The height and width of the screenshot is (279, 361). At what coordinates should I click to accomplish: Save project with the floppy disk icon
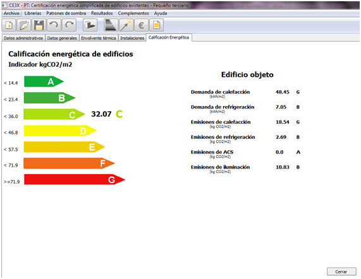(39, 25)
